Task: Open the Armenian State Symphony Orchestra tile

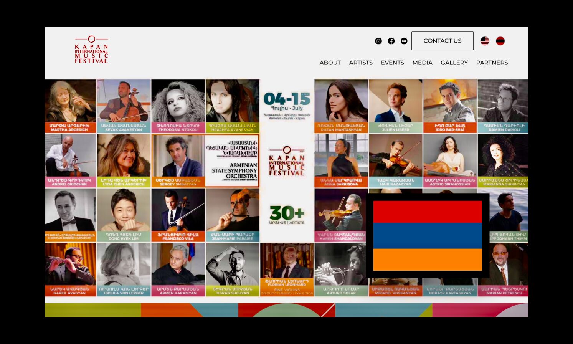Action: tap(232, 160)
